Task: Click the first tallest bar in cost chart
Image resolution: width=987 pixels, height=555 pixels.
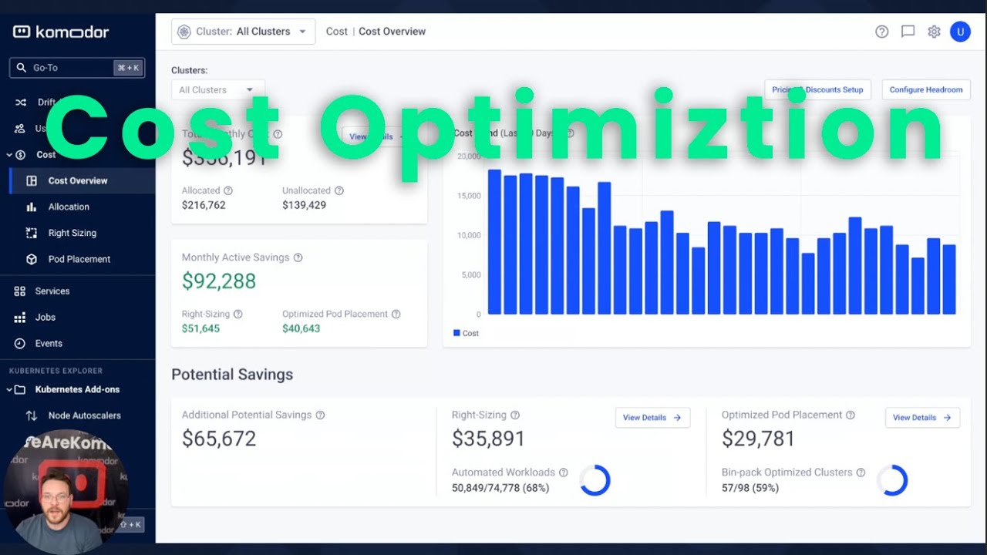Action: click(x=494, y=241)
